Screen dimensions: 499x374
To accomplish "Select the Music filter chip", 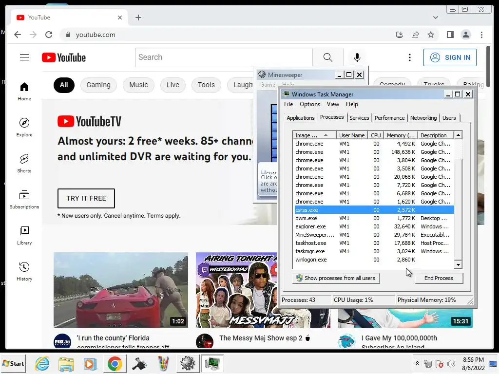I will point(138,85).
